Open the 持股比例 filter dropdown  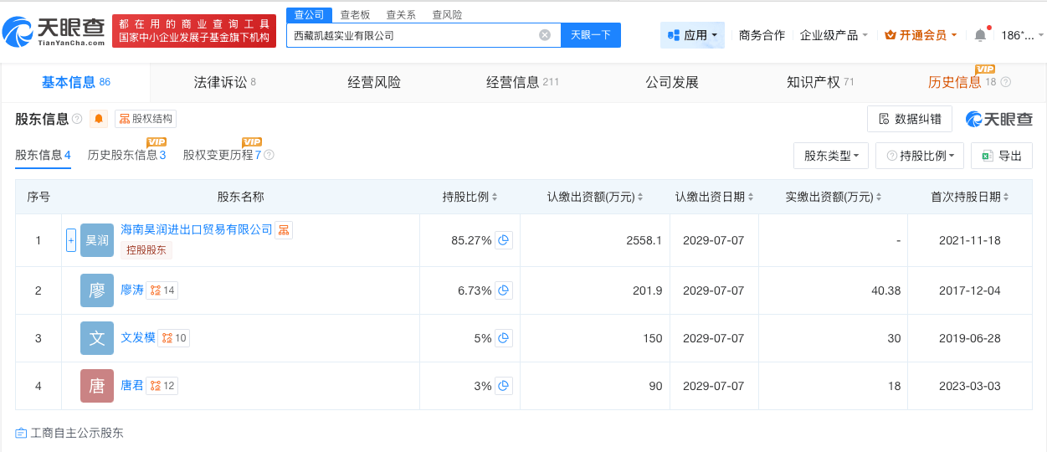click(x=919, y=156)
